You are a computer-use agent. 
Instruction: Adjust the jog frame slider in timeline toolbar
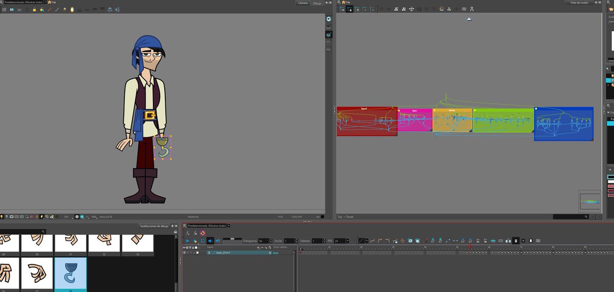tap(232, 239)
